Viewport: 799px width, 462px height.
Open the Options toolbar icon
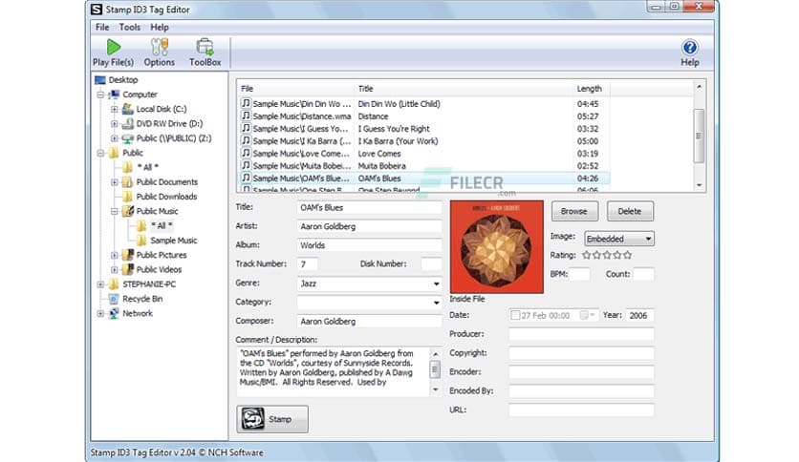coord(159,48)
